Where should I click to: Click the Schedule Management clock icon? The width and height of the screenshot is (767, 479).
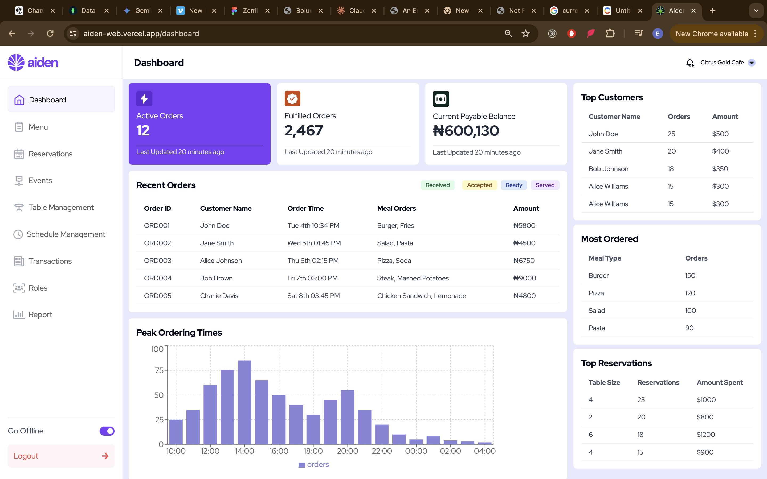pos(18,234)
